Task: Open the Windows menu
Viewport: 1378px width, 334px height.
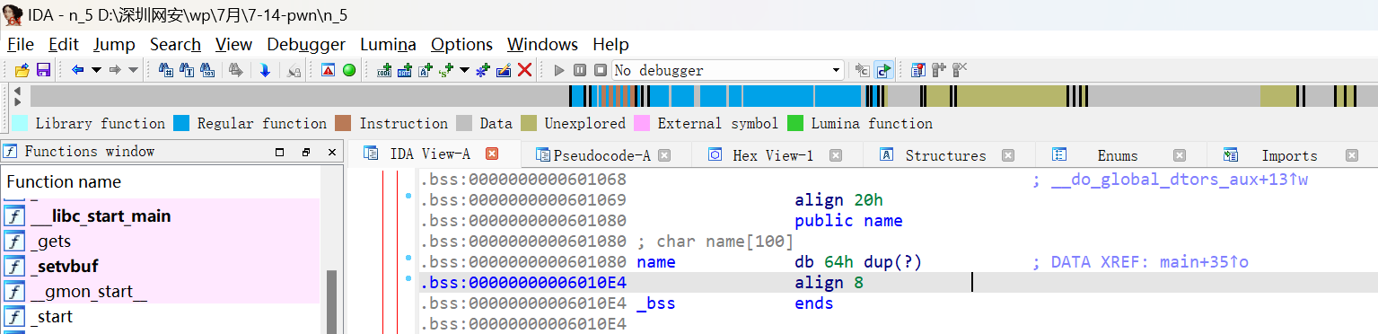Action: (x=542, y=44)
